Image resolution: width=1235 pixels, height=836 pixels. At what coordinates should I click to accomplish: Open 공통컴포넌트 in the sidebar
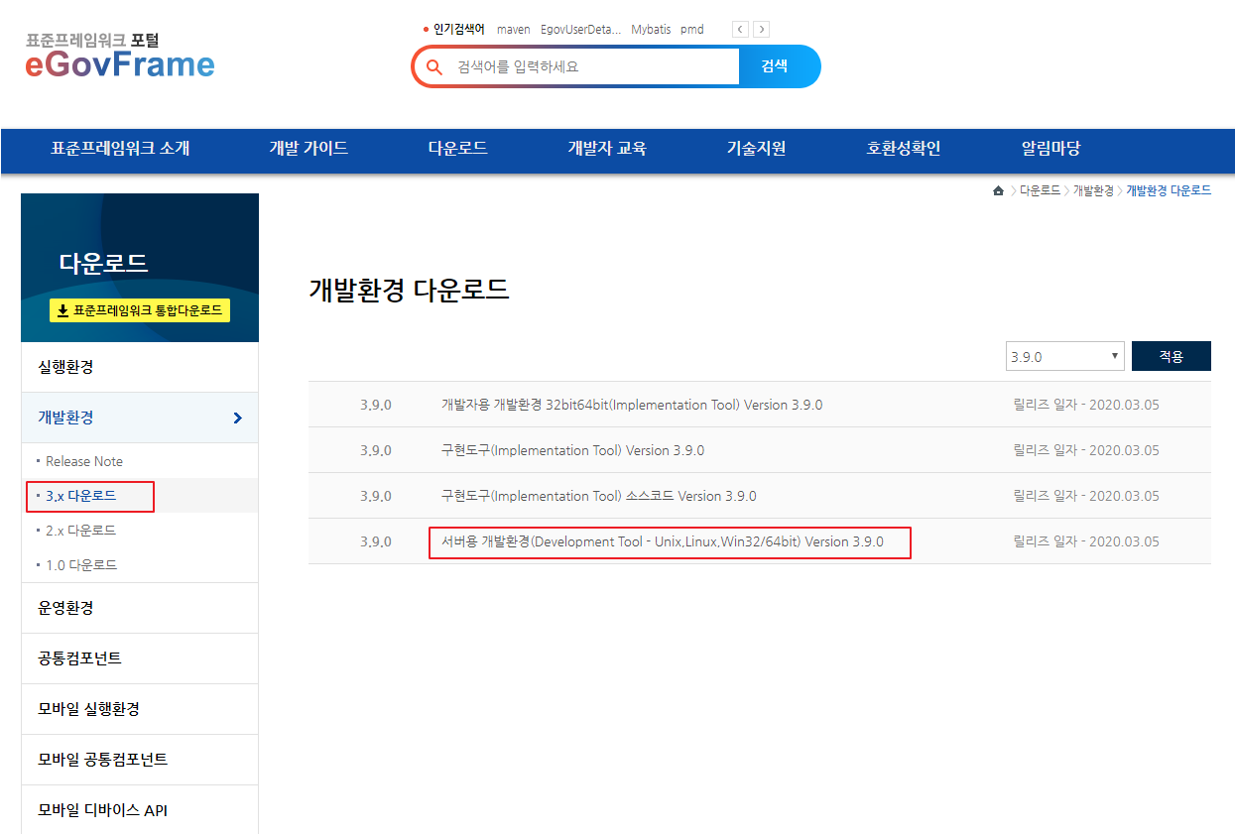point(79,658)
